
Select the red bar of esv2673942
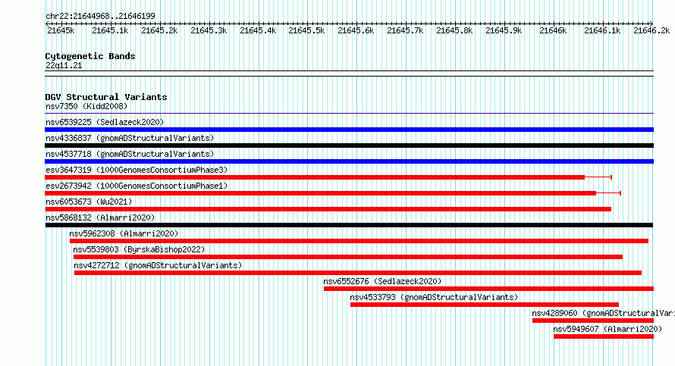tap(320, 193)
